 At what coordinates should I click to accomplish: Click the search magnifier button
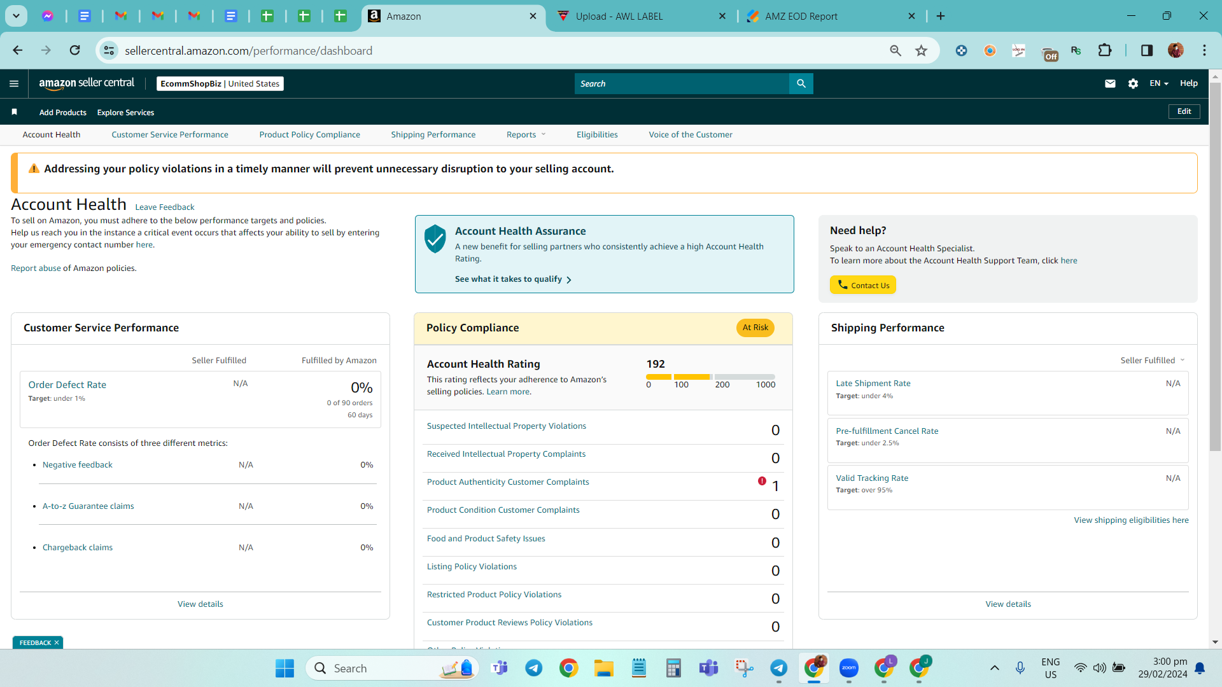pos(801,83)
